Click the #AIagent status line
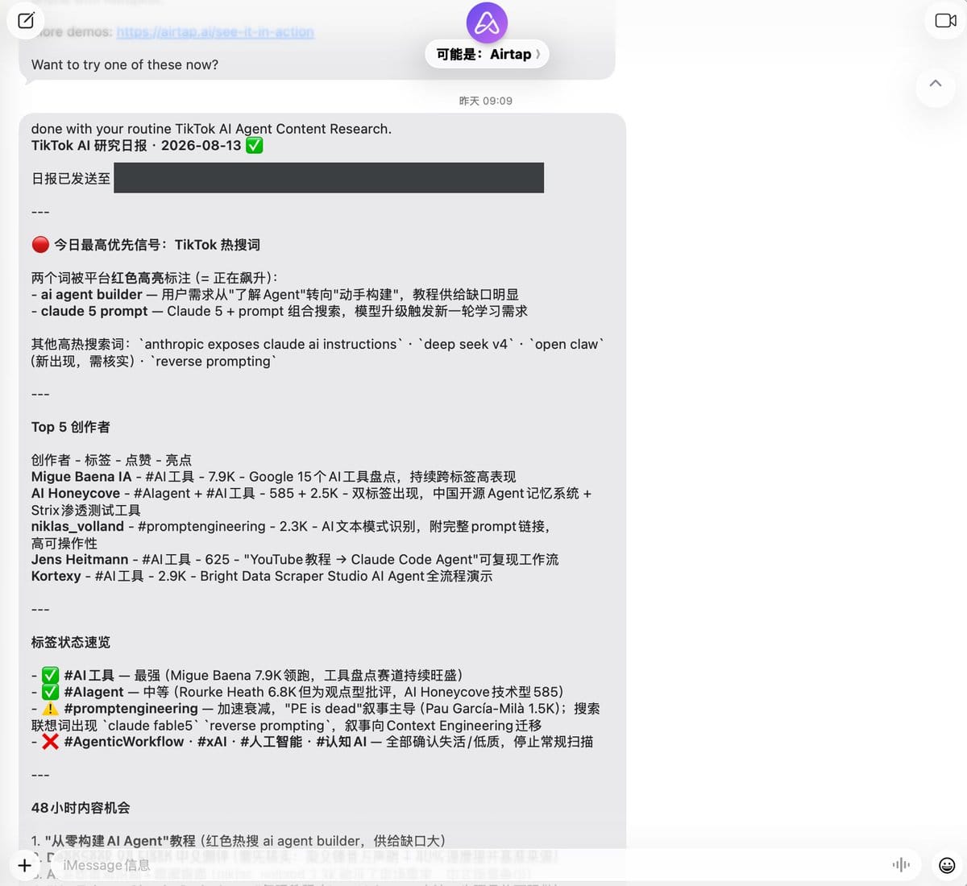This screenshot has width=967, height=886. pyautogui.click(x=297, y=692)
